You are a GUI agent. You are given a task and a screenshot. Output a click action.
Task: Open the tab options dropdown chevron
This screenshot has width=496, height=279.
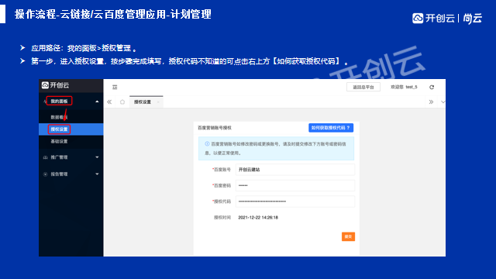443,102
